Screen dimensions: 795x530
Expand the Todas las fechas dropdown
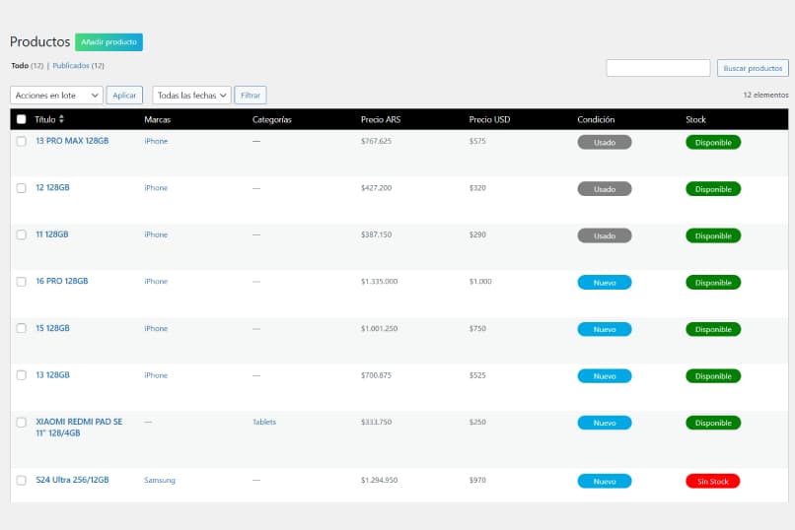click(191, 96)
